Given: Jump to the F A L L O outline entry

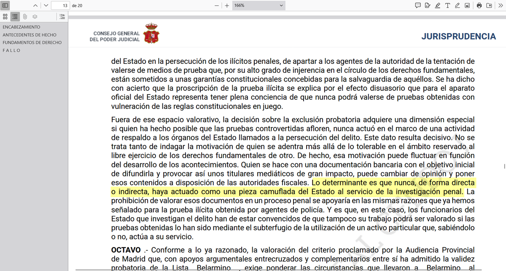Looking at the screenshot, I should 11,50.
